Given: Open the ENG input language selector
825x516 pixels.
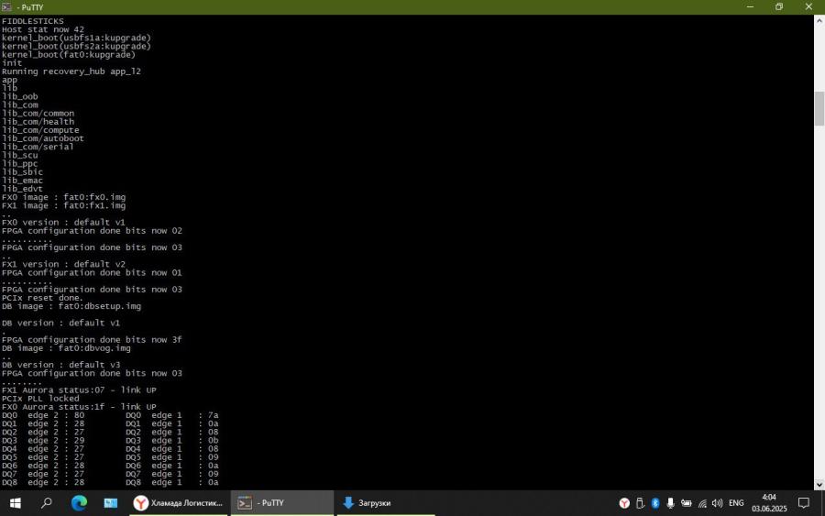Looking at the screenshot, I should pyautogui.click(x=736, y=503).
